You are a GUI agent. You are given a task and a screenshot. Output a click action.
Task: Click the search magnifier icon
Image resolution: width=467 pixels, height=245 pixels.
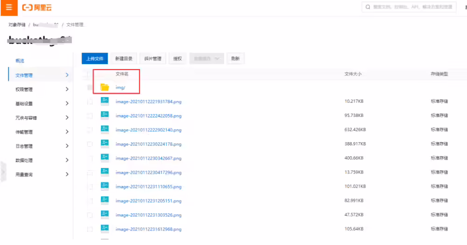[368, 7]
